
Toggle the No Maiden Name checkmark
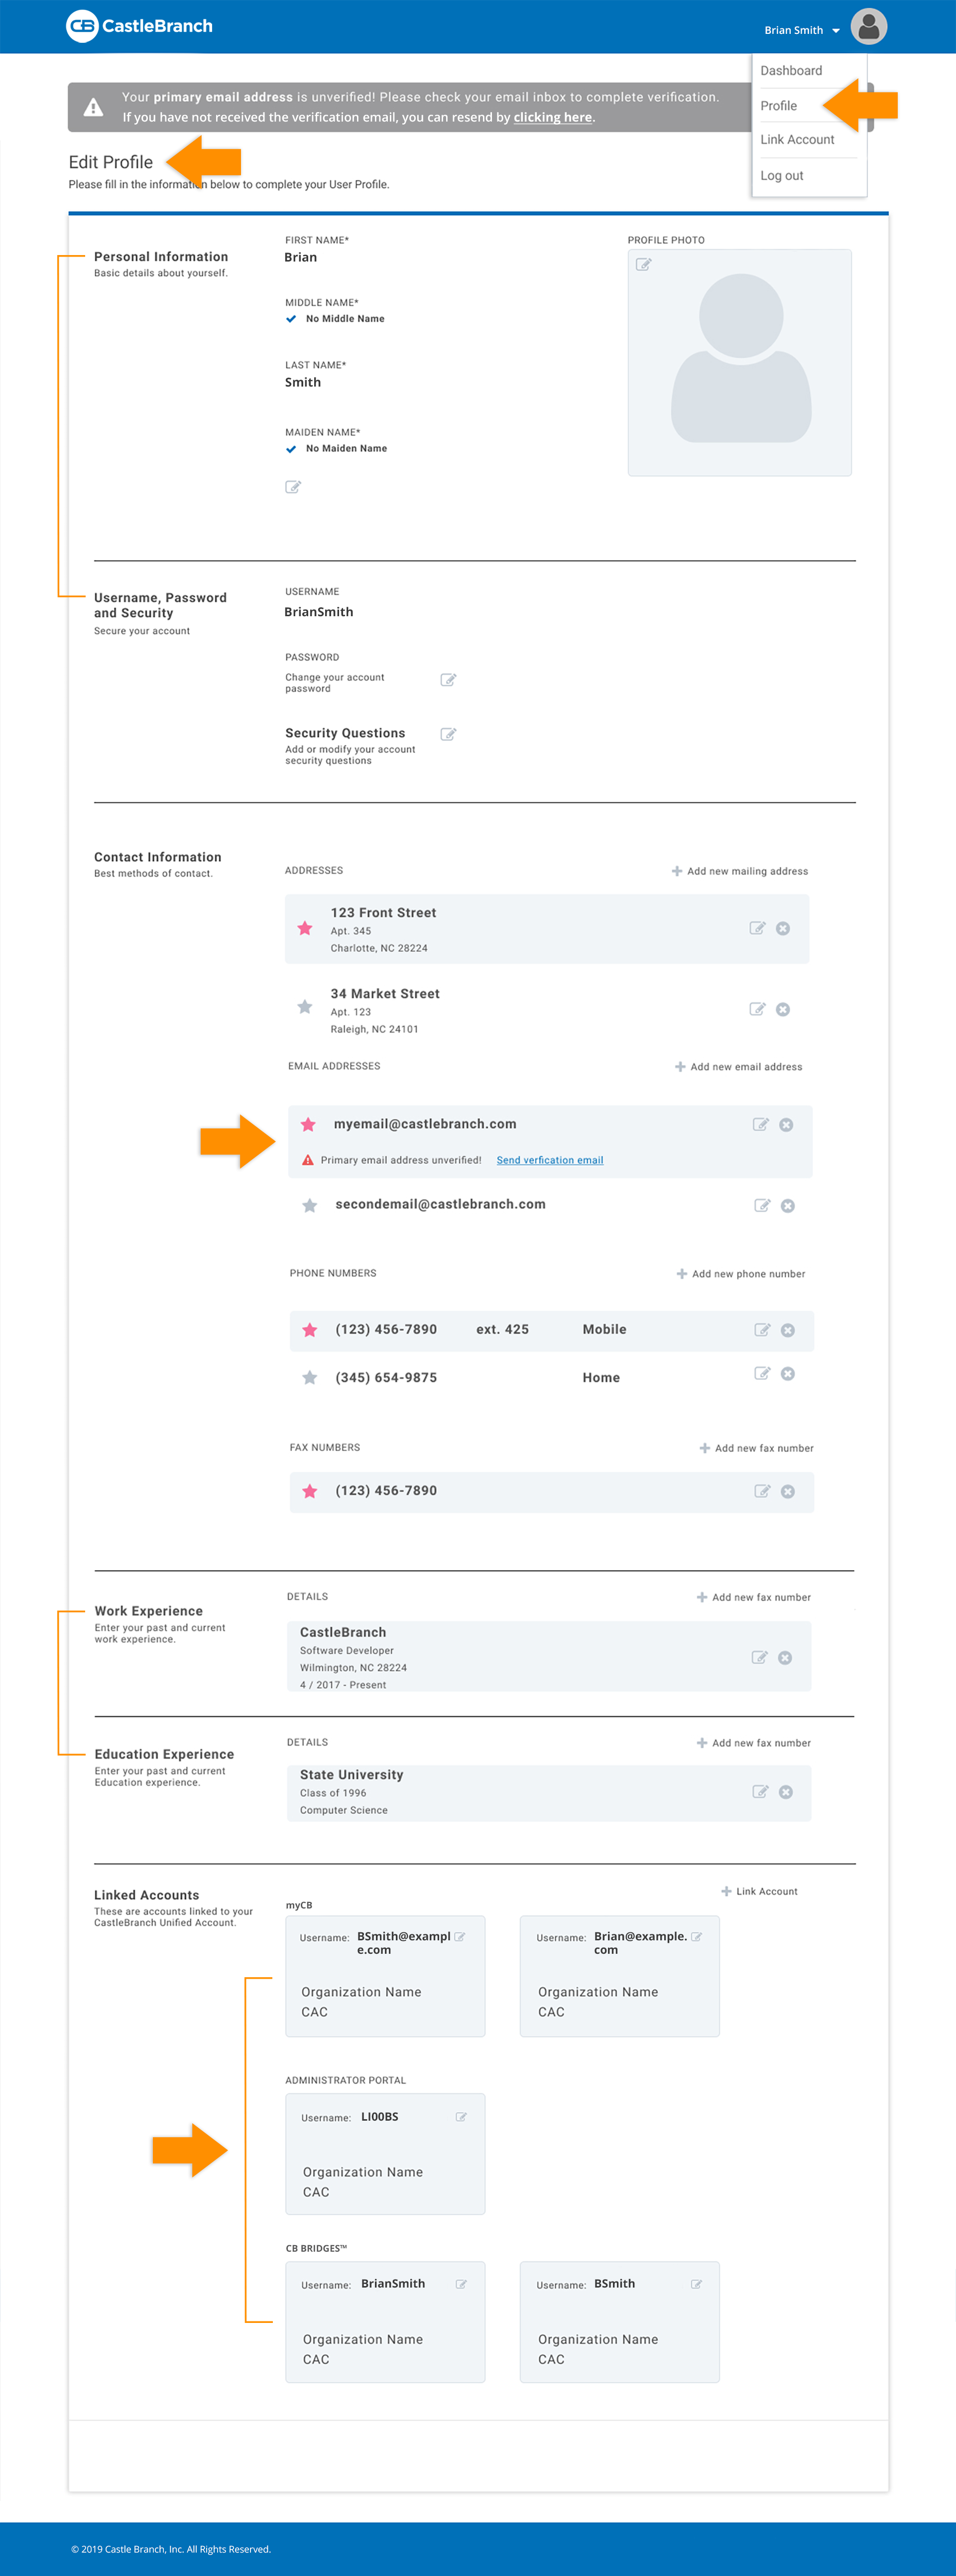click(x=291, y=449)
